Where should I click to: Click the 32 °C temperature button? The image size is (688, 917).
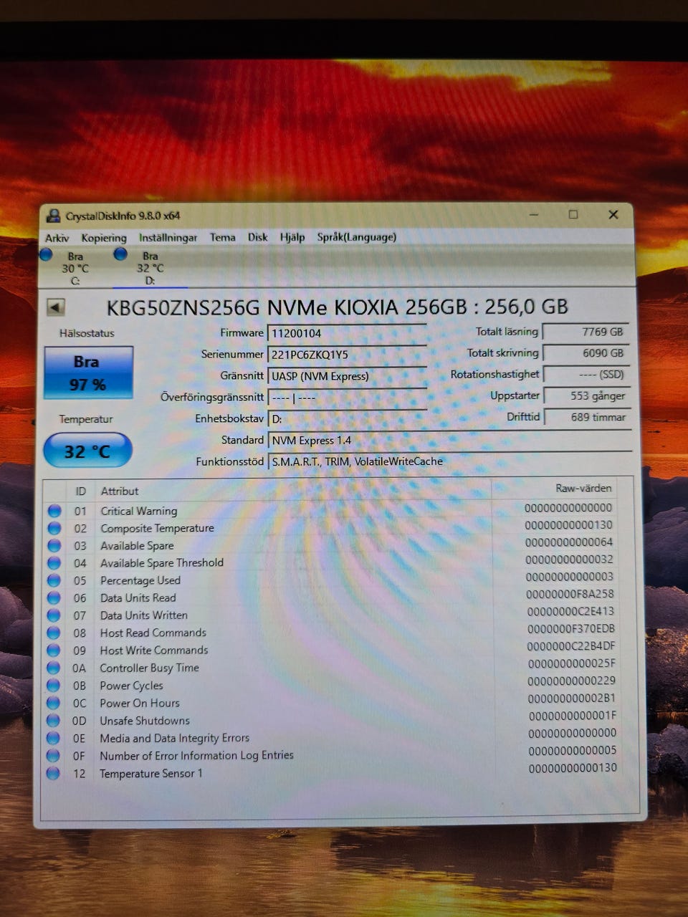click(87, 451)
